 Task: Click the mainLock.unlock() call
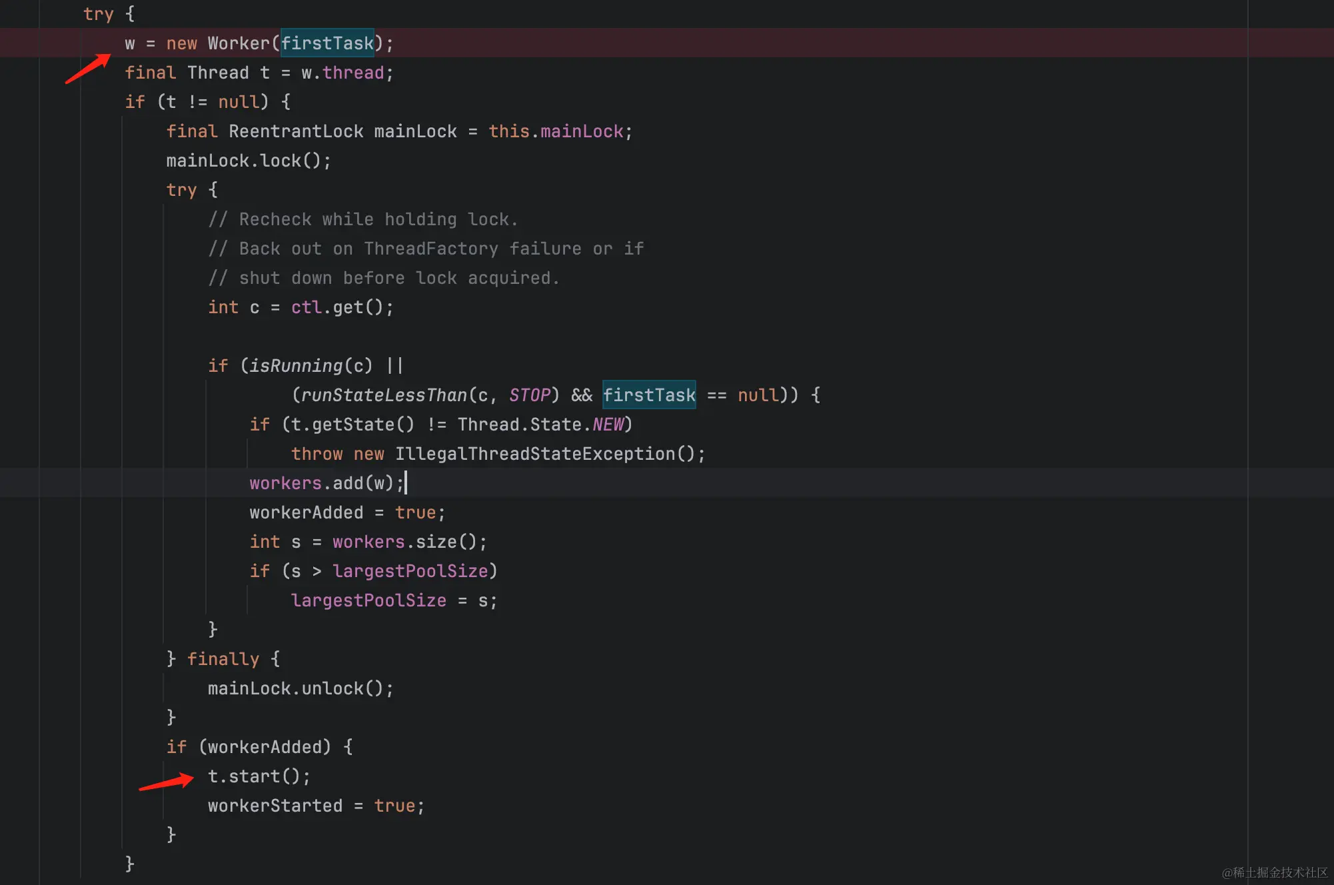(300, 688)
